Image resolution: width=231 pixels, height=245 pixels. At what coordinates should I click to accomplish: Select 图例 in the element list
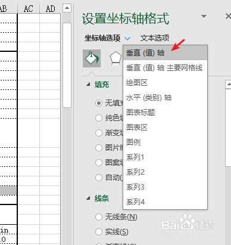pos(165,142)
